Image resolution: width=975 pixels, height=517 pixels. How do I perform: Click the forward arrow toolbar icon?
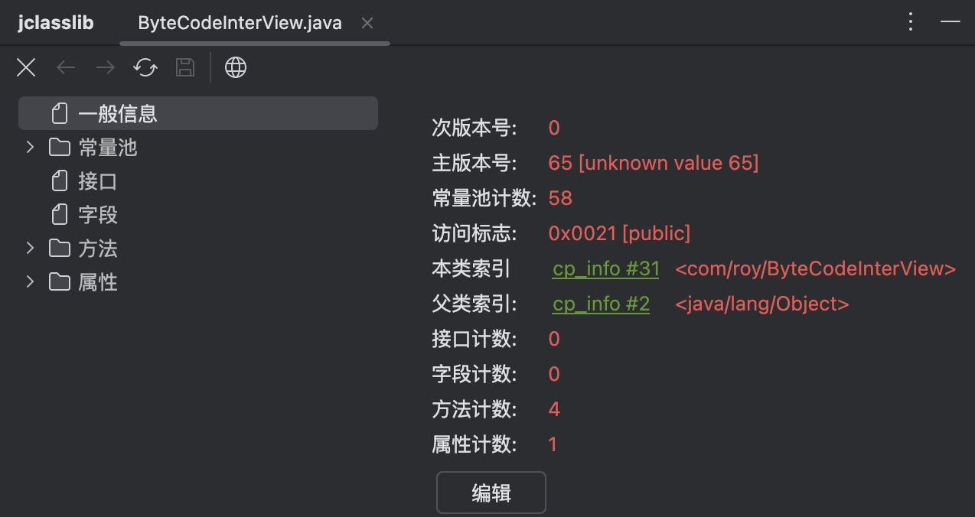point(105,68)
